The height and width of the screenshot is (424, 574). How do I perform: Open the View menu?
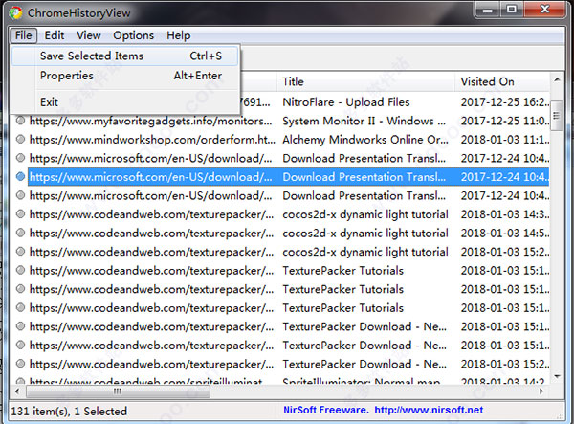(89, 35)
